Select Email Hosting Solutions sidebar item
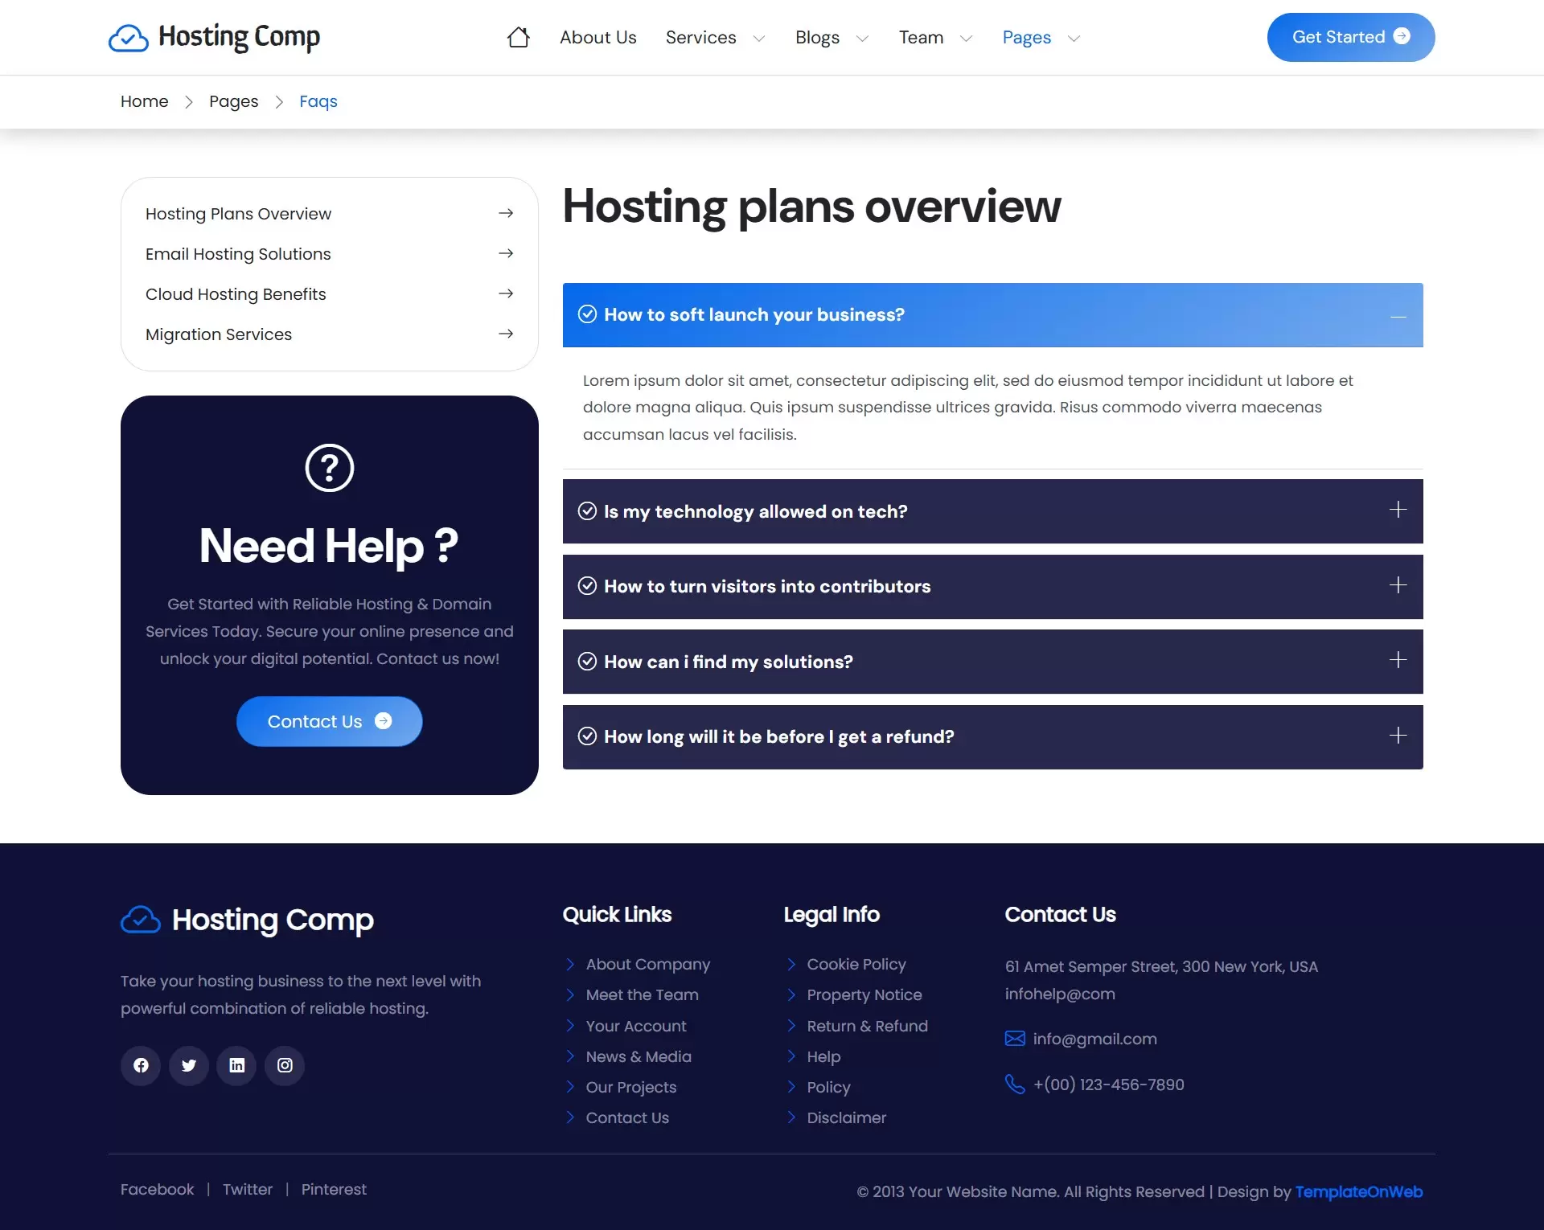 click(x=330, y=254)
